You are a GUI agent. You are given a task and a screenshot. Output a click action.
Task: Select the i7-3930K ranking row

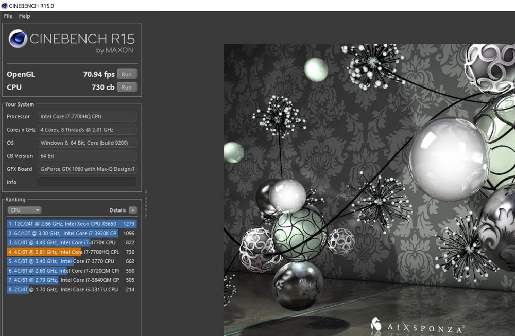click(72, 233)
